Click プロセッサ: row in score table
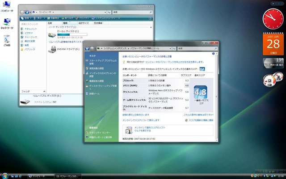 [156, 81]
